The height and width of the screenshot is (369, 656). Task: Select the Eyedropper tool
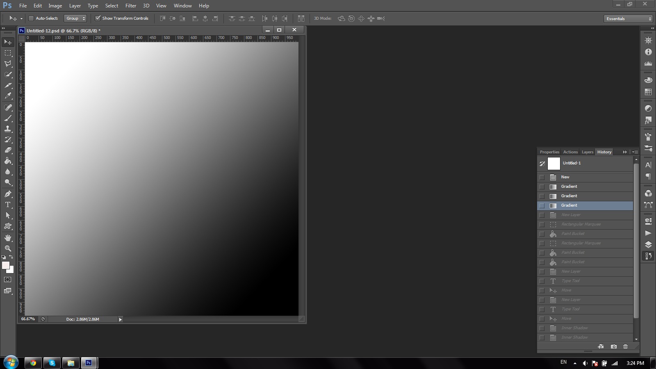pyautogui.click(x=8, y=96)
